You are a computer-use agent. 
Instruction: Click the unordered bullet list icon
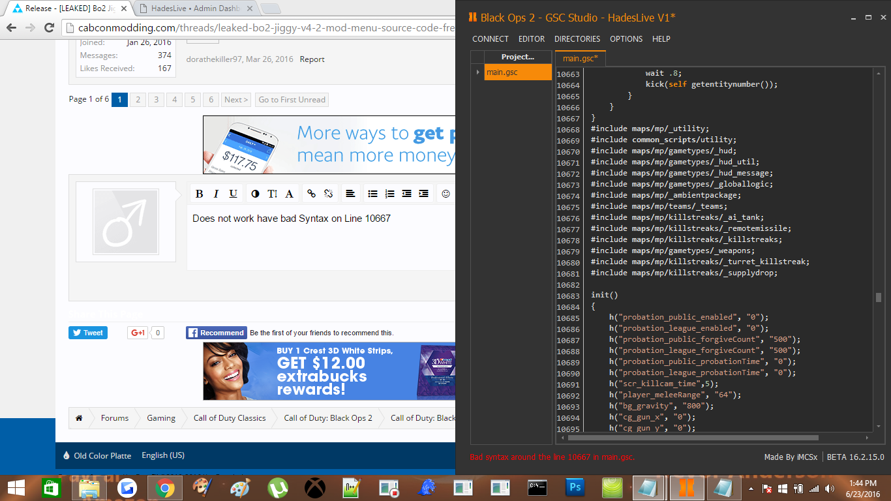point(372,194)
